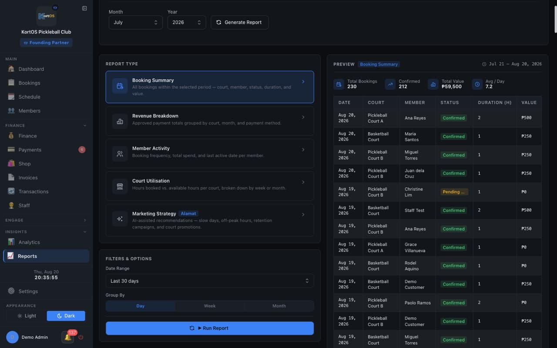Click the Schedule calendar icon
The image size is (557, 348).
tap(11, 97)
